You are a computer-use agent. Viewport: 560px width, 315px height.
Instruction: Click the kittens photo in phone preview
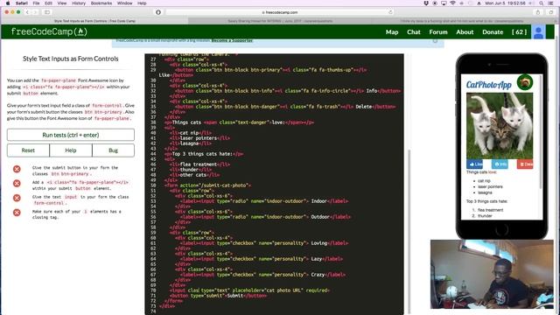tap(500, 126)
